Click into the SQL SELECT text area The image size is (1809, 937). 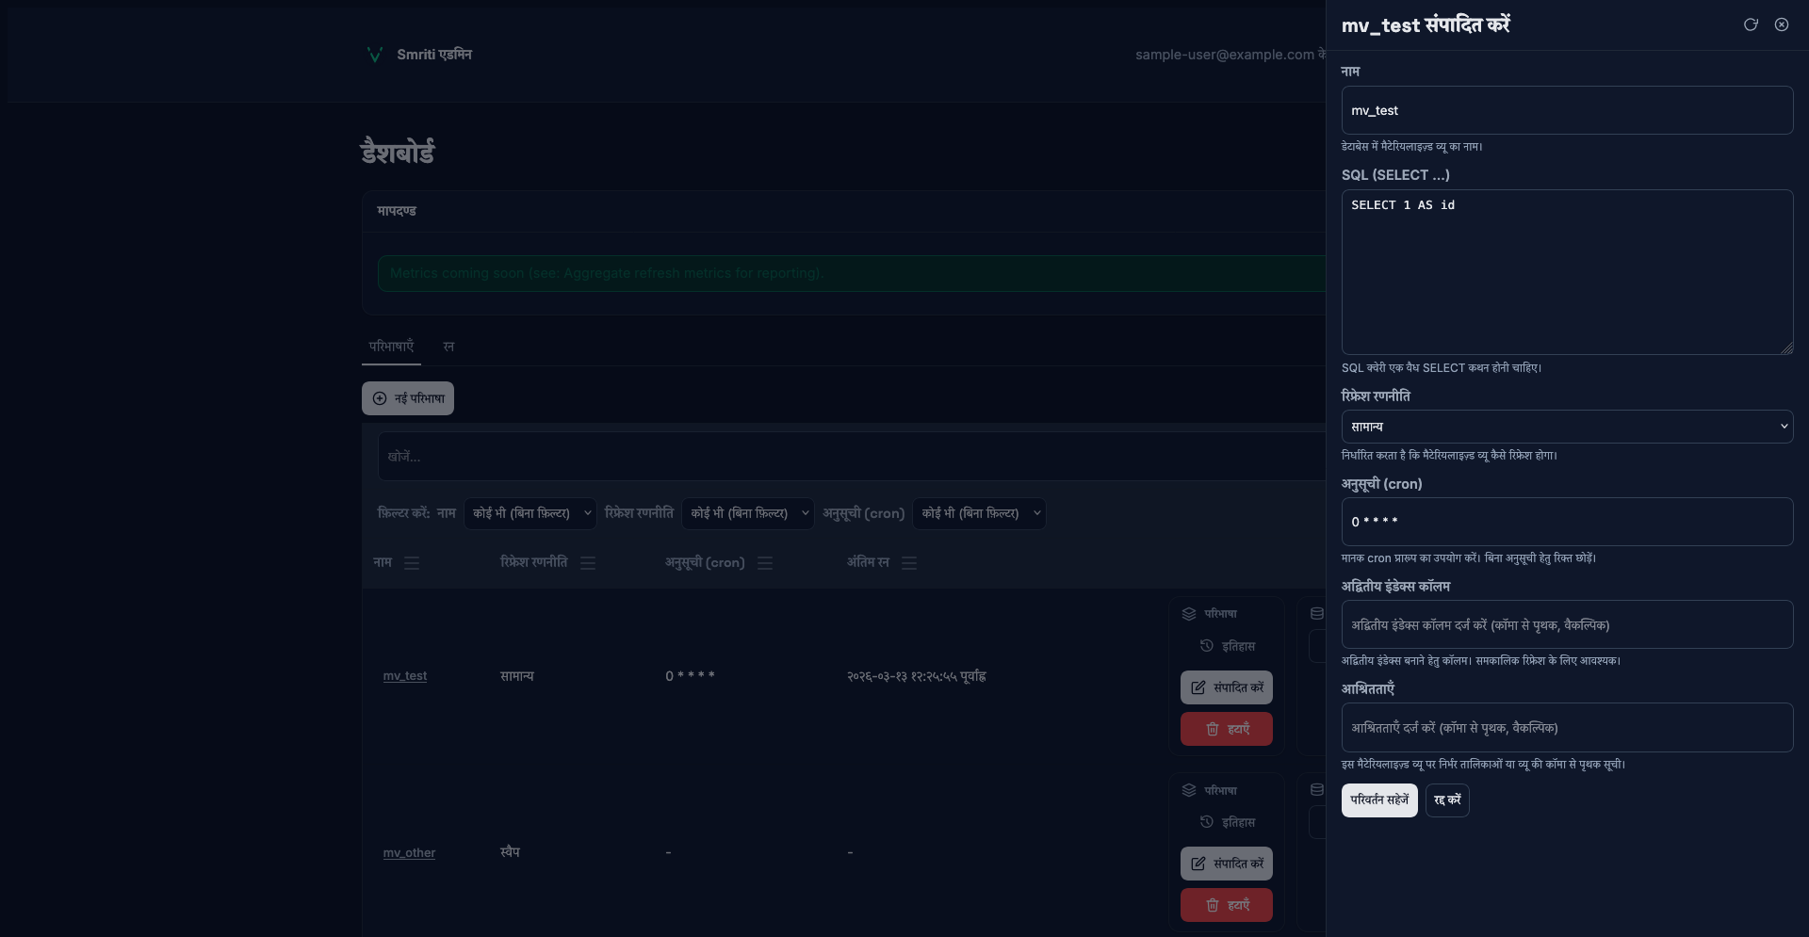point(1566,273)
